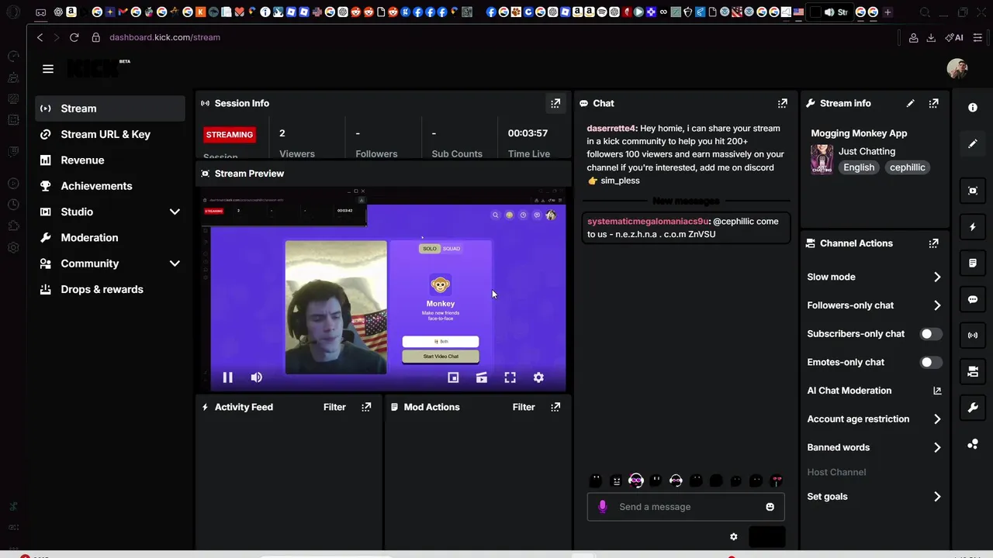Viewport: 993px width, 558px height.
Task: Open Achievements in sidebar
Action: [110, 186]
